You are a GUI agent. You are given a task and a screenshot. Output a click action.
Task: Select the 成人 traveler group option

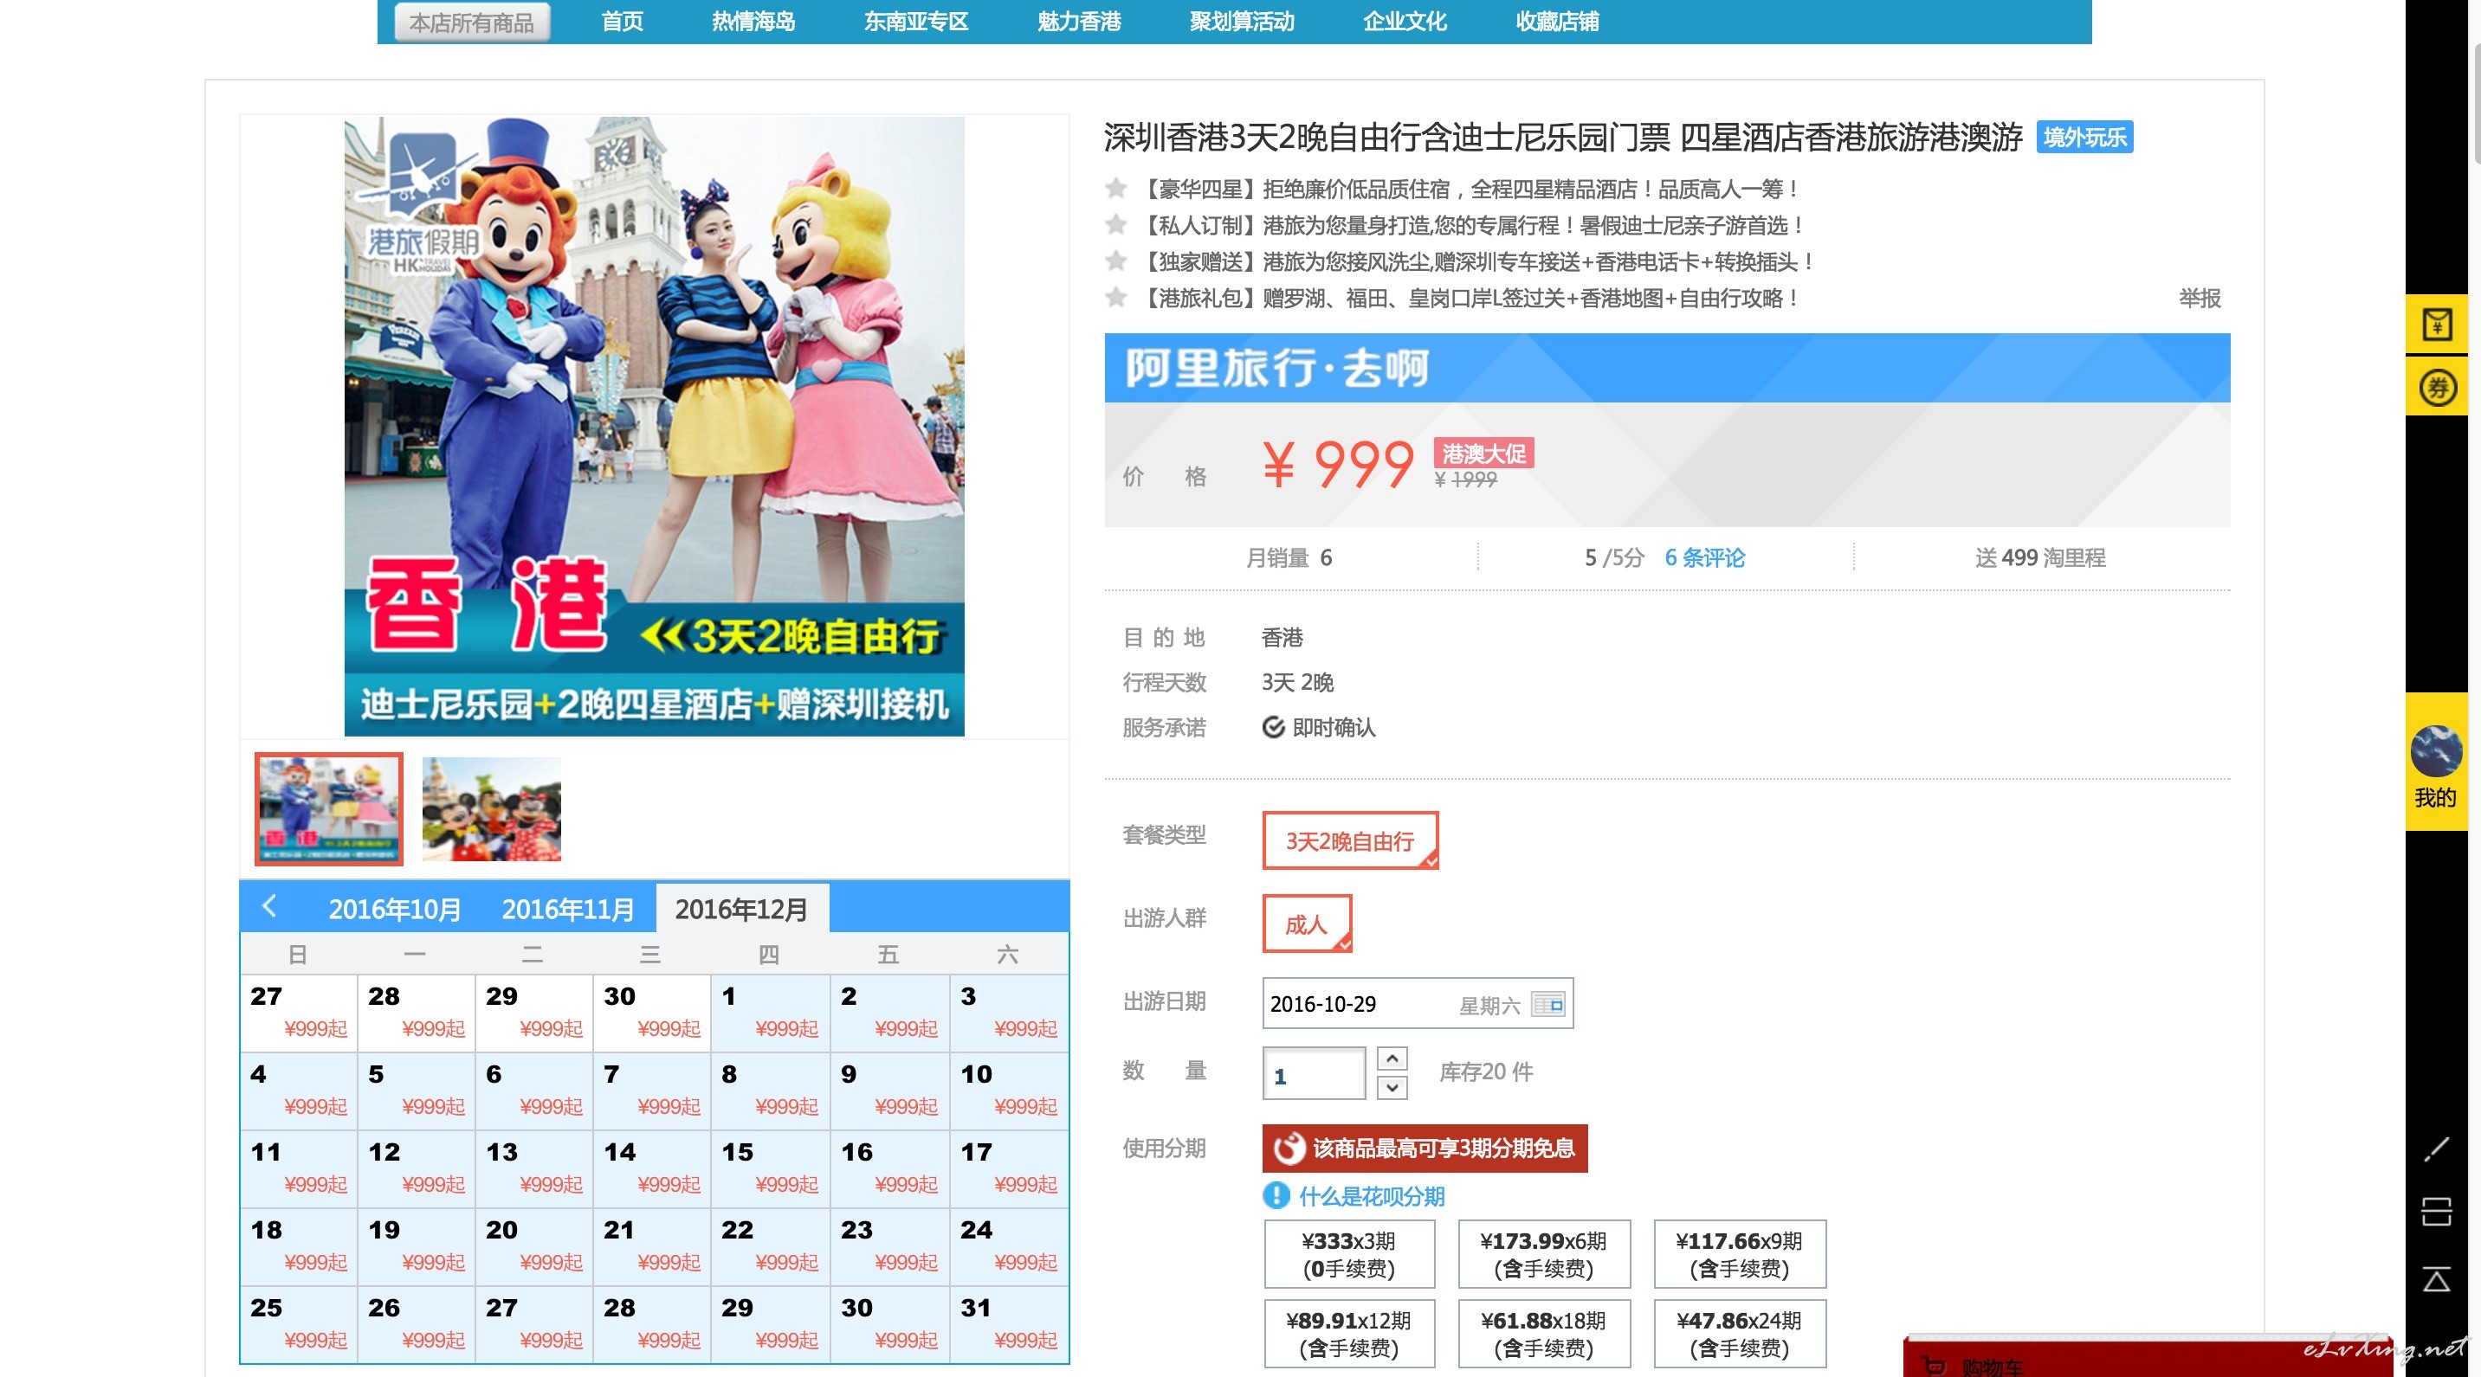point(1307,923)
